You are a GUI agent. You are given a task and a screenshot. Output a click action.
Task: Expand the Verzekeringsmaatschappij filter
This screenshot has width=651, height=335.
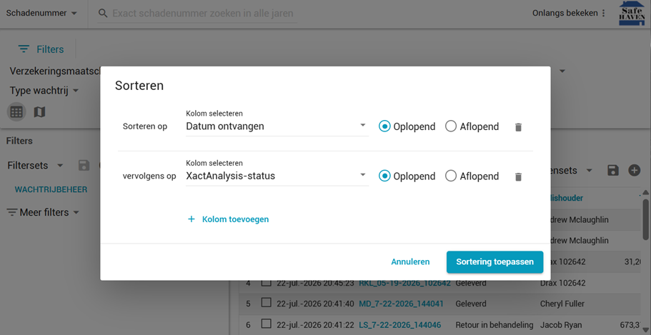[55, 71]
